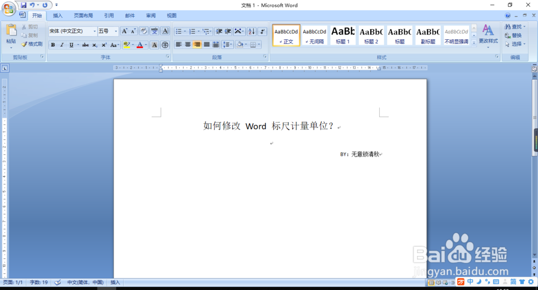Insert an enclosed character (circled 字)
Viewport: 538px width, 290px height.
[165, 45]
